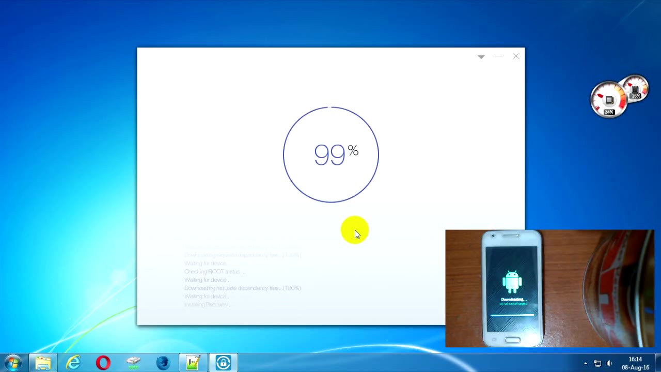Launch Opera browser from the taskbar
Image resolution: width=661 pixels, height=372 pixels.
(x=103, y=363)
